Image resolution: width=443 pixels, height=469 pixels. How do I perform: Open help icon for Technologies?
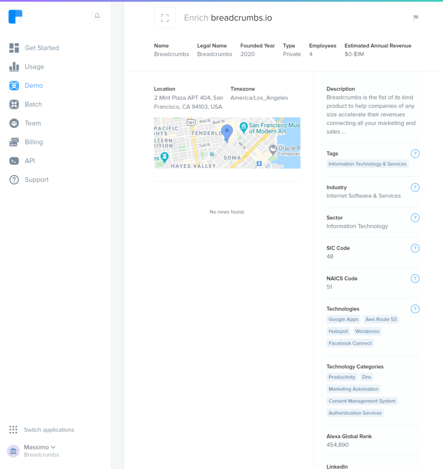coord(415,309)
